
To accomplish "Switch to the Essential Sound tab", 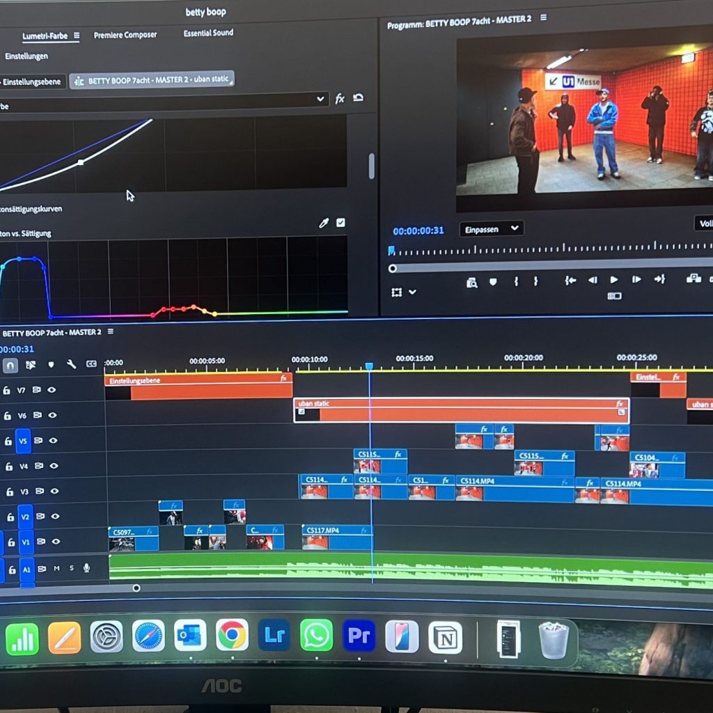I will pyautogui.click(x=208, y=33).
